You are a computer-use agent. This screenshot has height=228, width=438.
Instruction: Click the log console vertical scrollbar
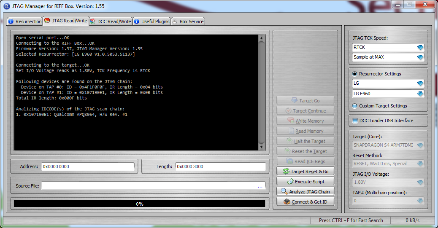coord(262,92)
